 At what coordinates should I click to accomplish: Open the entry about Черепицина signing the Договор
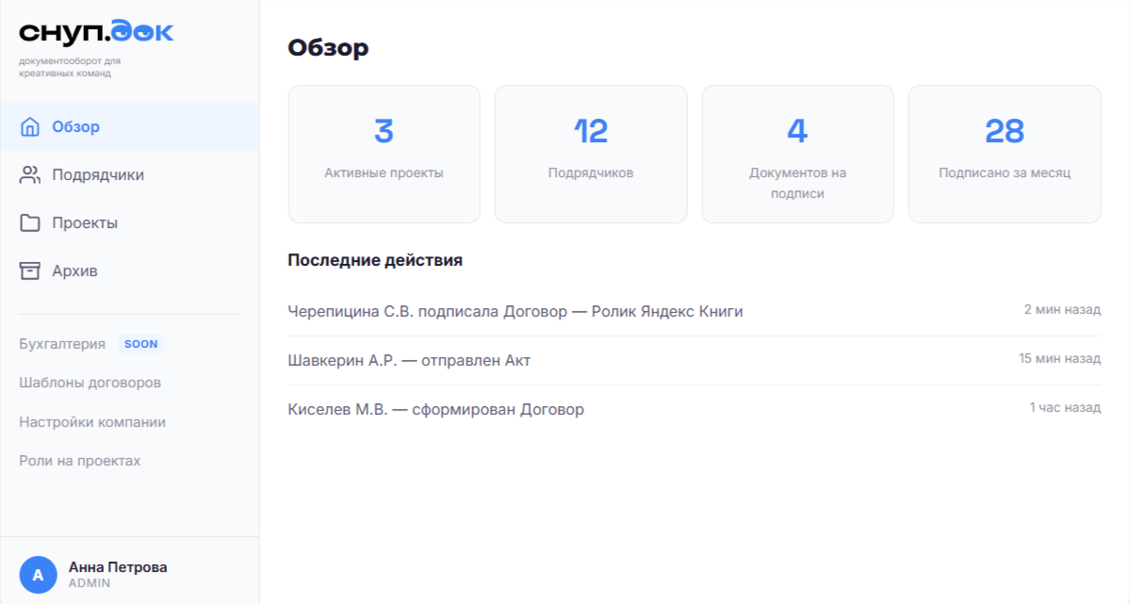coord(514,311)
